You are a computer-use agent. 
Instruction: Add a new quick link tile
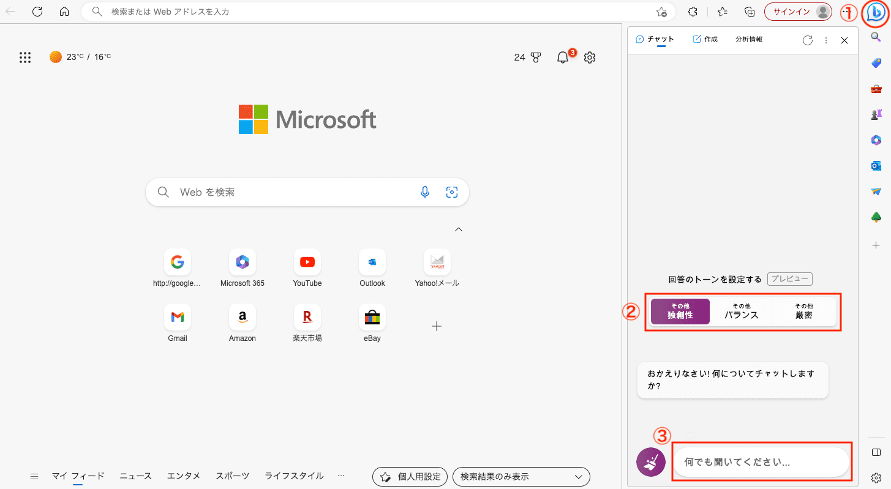(x=437, y=326)
